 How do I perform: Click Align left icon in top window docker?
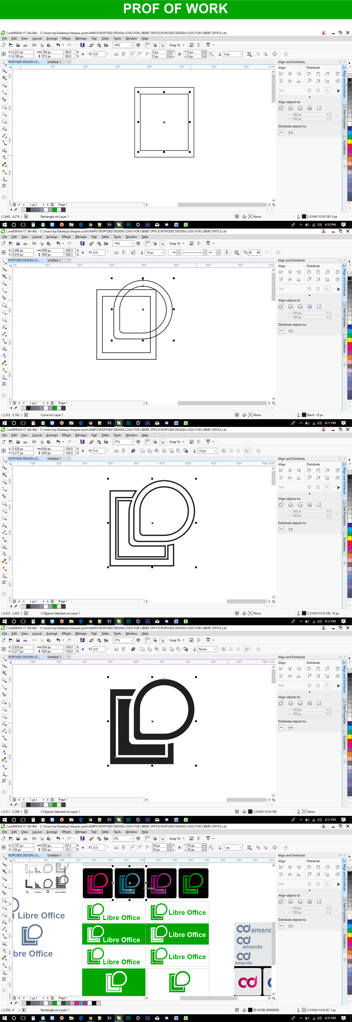coord(281,74)
